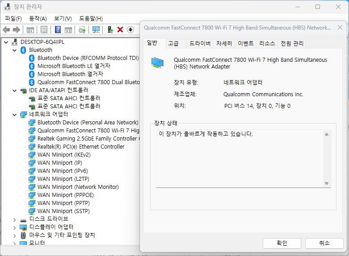This screenshot has width=349, height=256.
Task: Click the red X Uninstall device icon
Action: (120, 30)
